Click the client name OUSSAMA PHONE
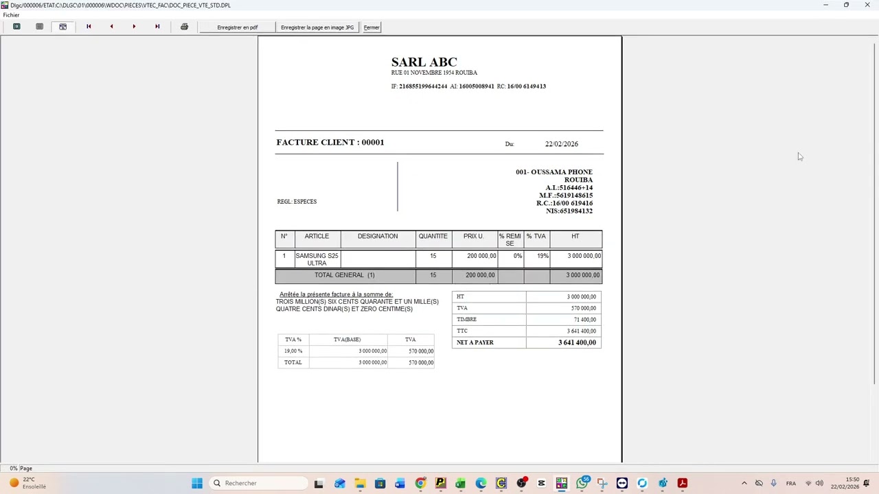The image size is (879, 494). click(562, 172)
